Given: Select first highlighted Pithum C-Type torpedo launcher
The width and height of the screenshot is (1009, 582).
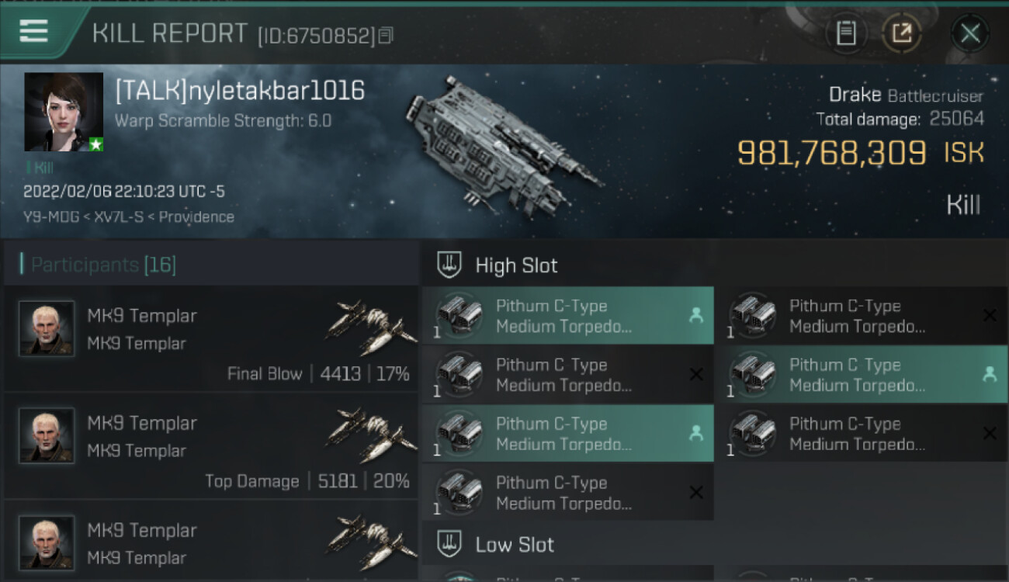Looking at the screenshot, I should 568,316.
